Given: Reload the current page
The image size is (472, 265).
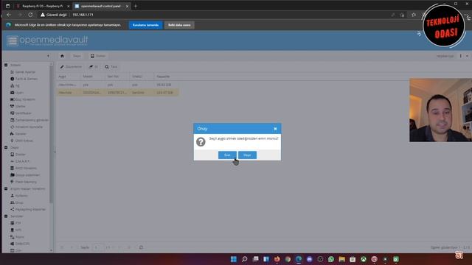Looking at the screenshot, I should tap(30, 15).
